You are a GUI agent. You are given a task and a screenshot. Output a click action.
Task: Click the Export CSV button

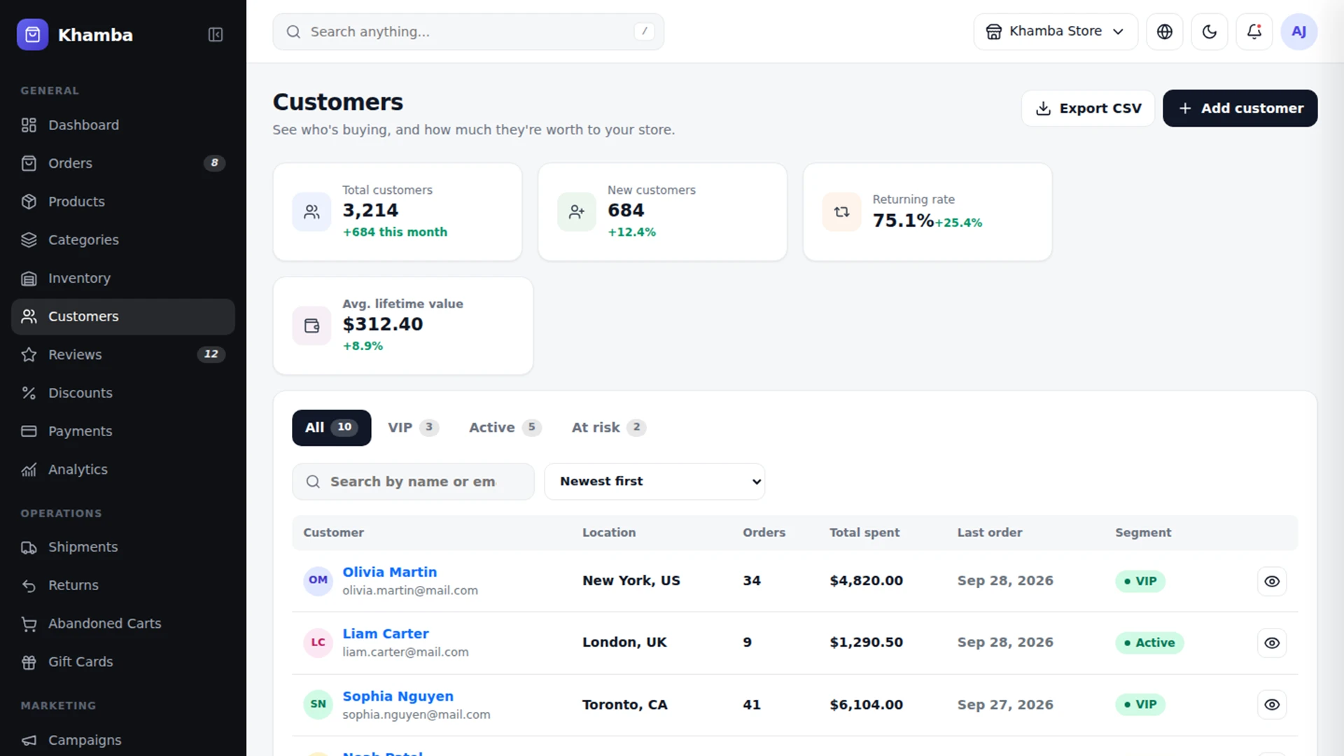(x=1088, y=108)
